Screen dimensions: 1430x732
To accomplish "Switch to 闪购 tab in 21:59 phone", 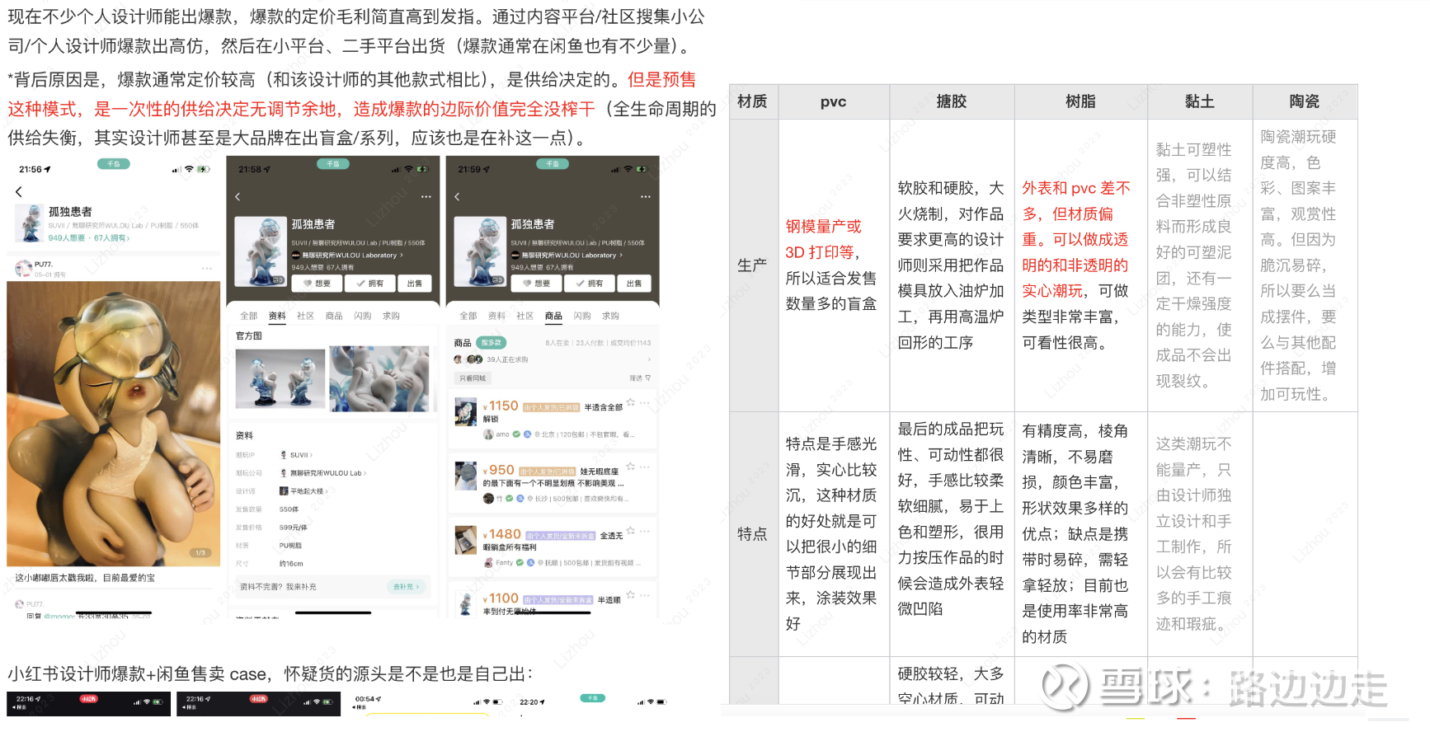I will (582, 316).
